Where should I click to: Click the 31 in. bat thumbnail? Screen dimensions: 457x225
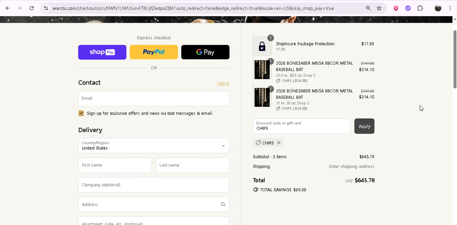pyautogui.click(x=262, y=97)
